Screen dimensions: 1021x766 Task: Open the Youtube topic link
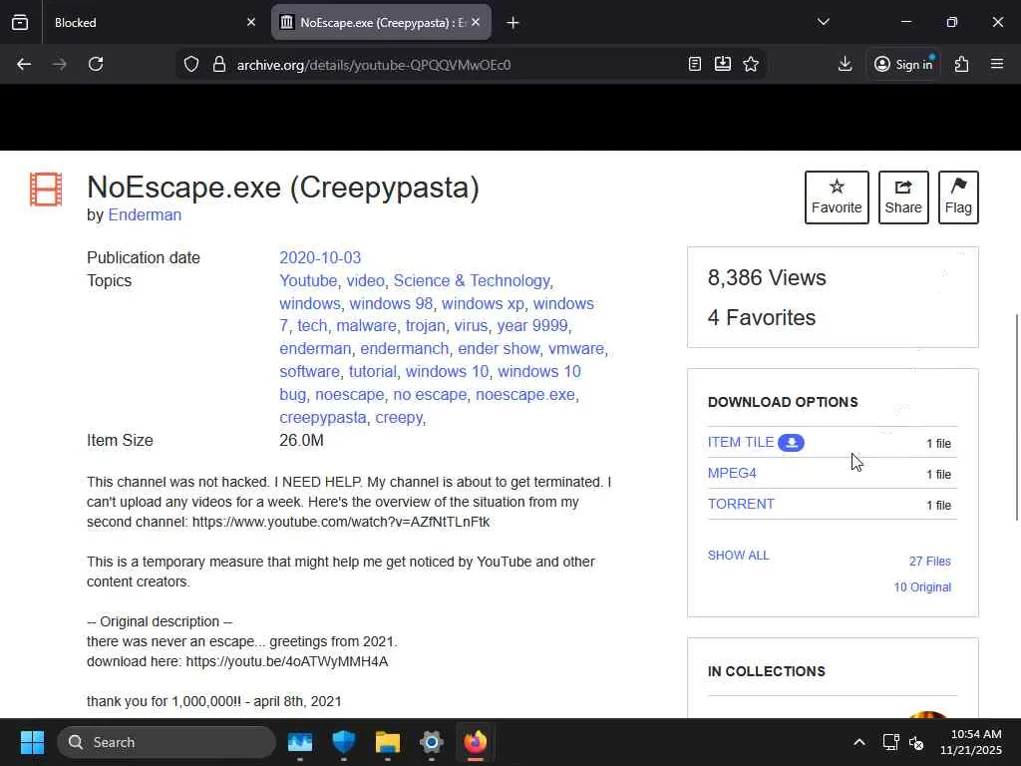tap(308, 280)
